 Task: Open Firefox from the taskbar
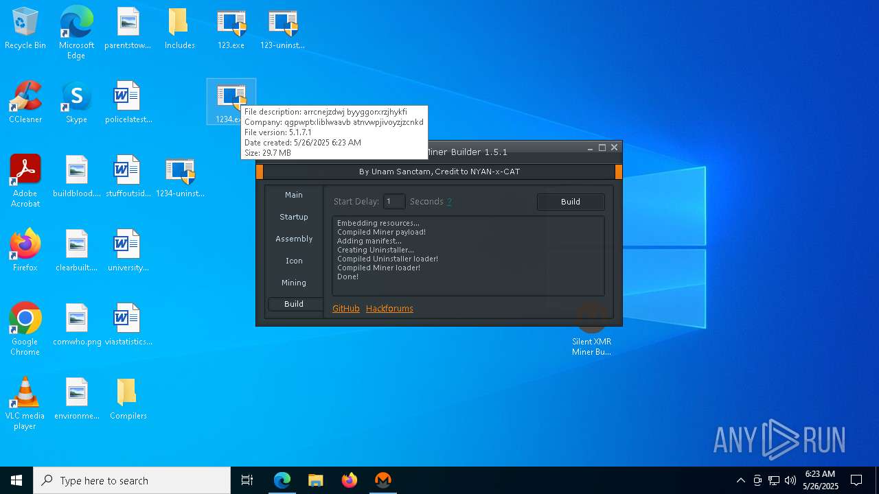click(x=350, y=480)
